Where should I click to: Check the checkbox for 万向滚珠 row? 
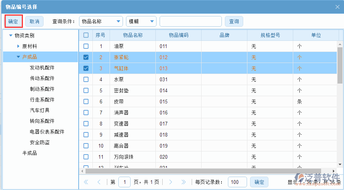pyautogui.click(x=86, y=157)
